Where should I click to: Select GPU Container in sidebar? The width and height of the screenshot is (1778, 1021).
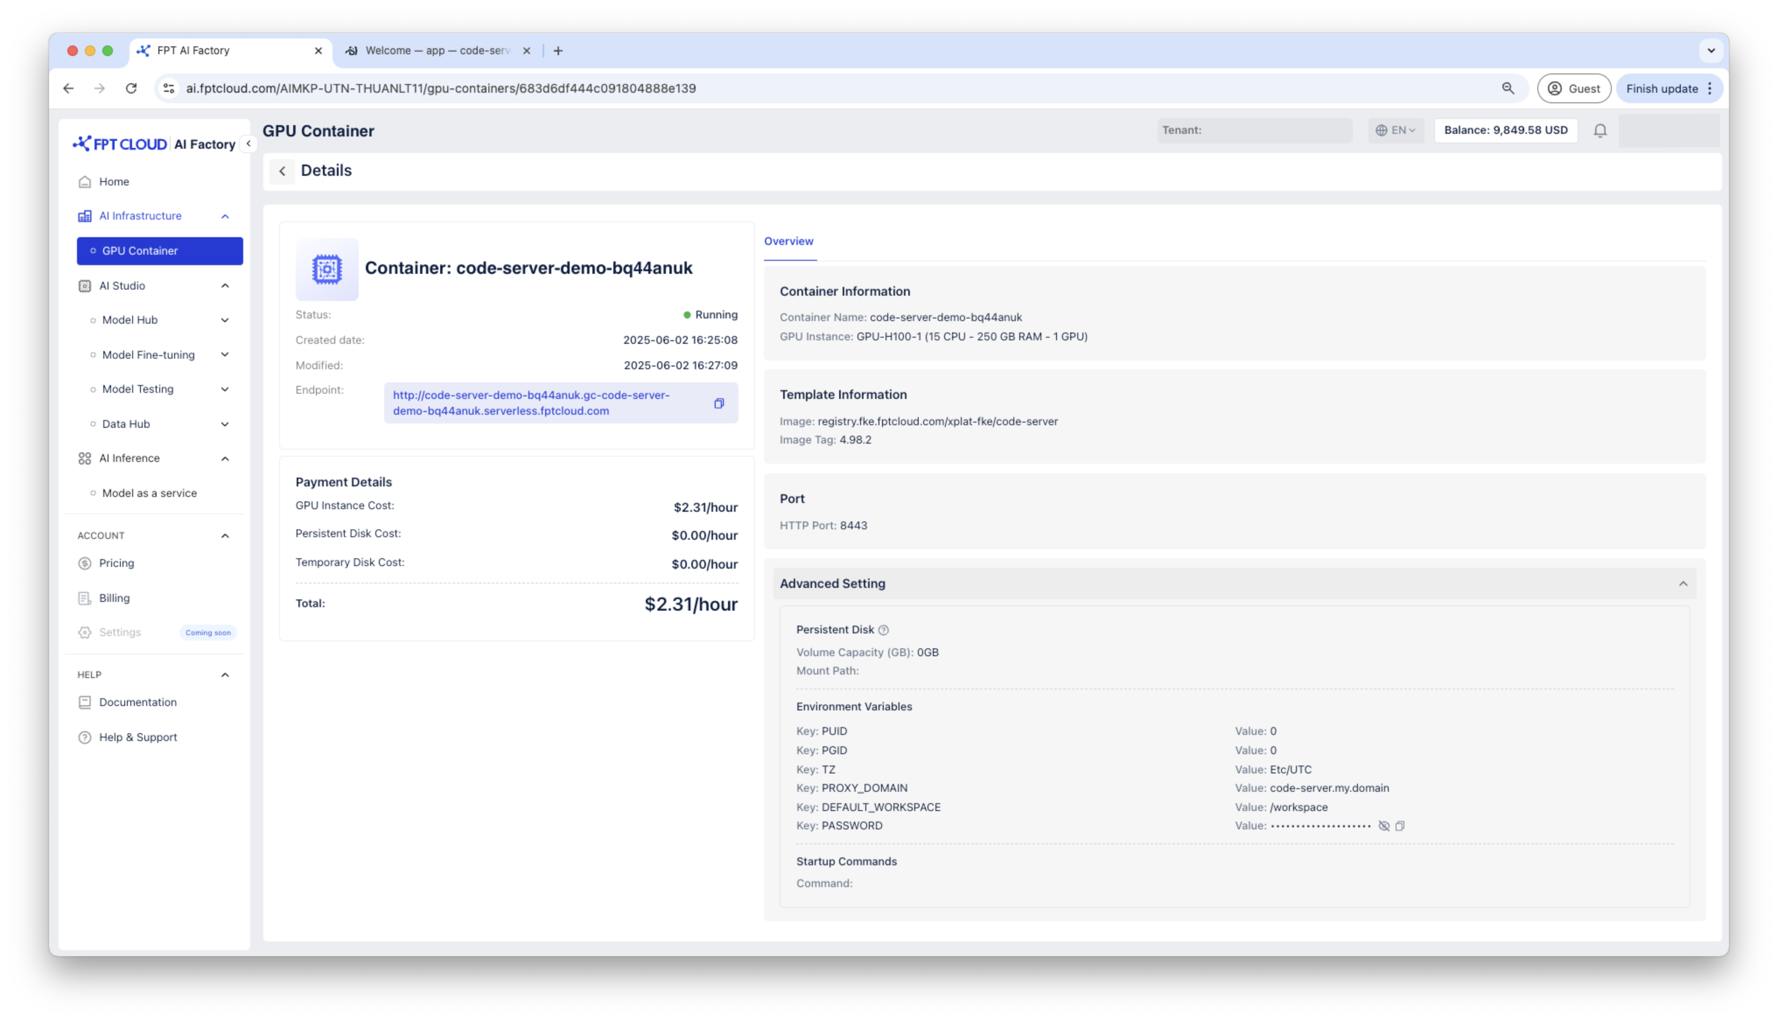pos(160,251)
